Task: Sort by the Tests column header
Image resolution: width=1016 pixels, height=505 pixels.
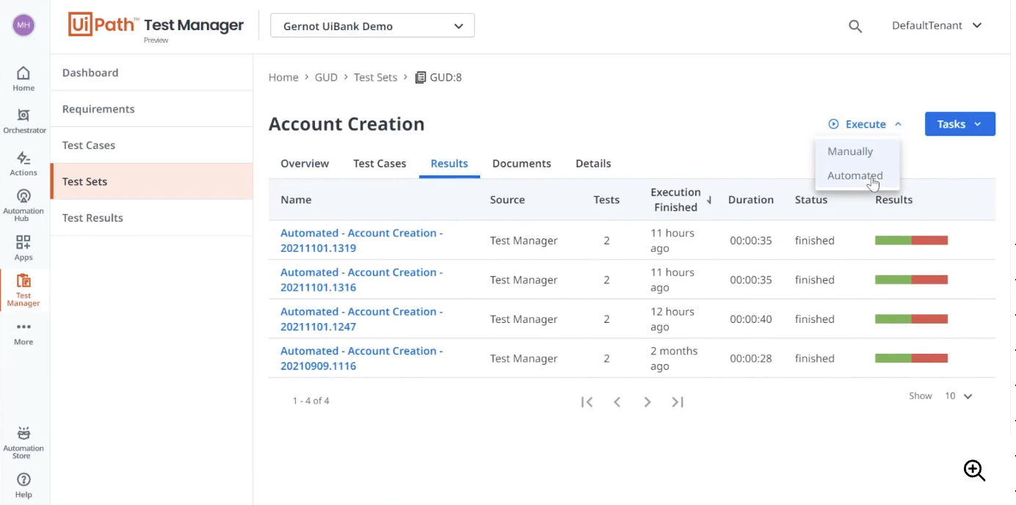Action: tap(606, 200)
